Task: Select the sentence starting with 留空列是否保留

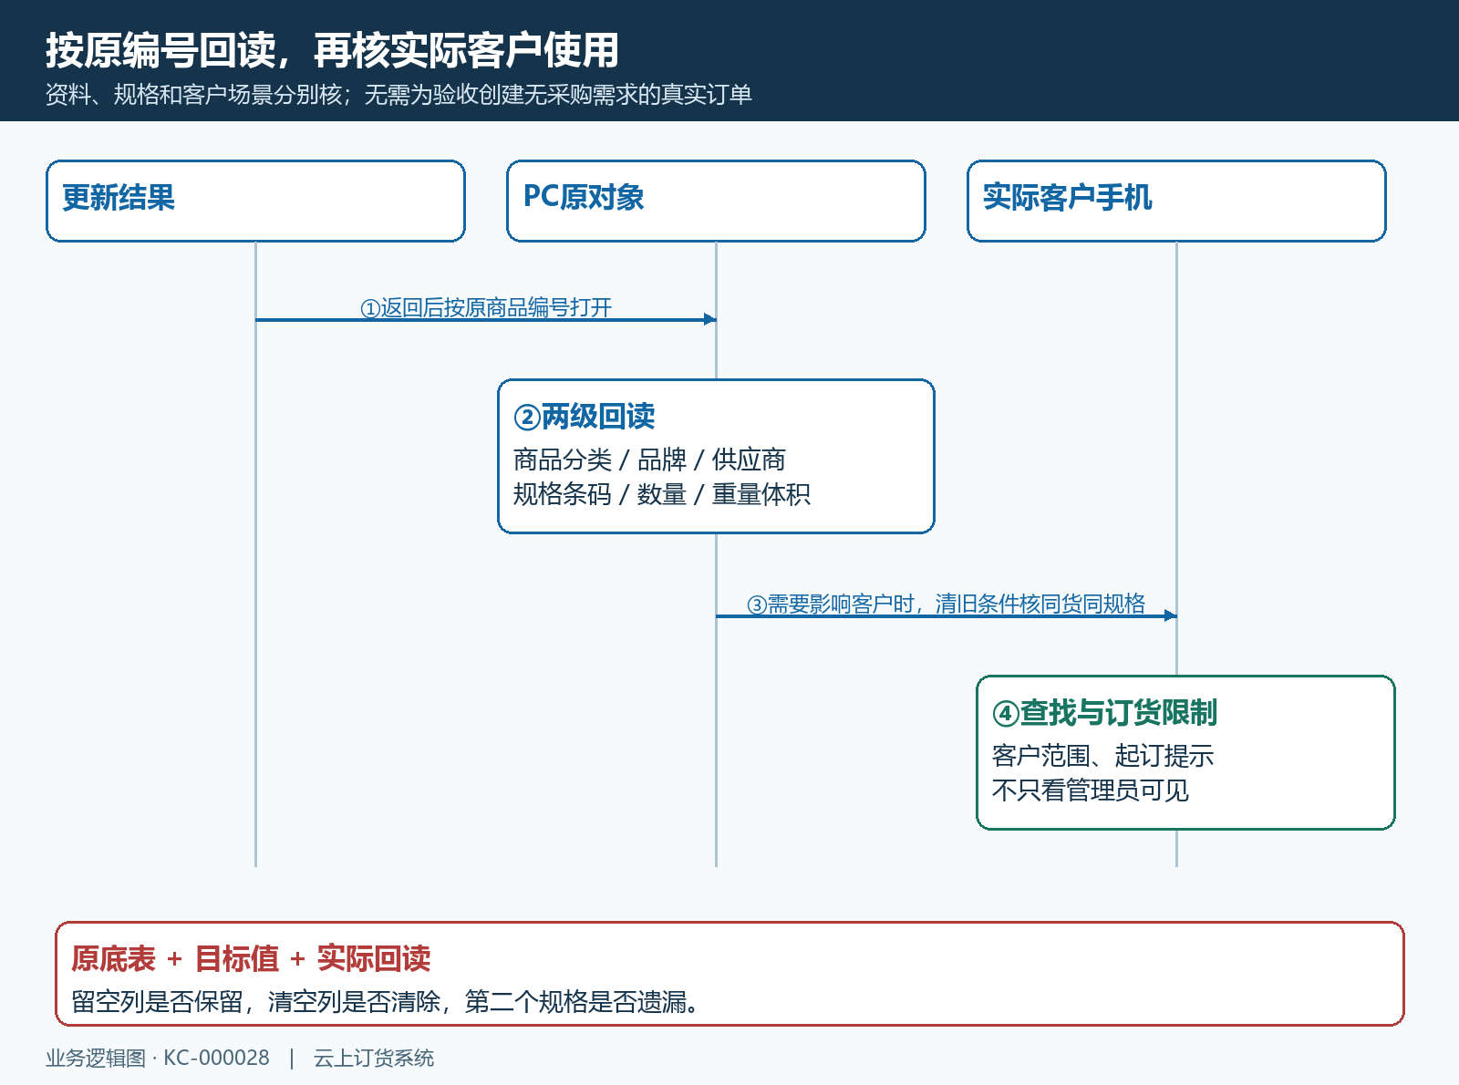Action: pos(386,1002)
